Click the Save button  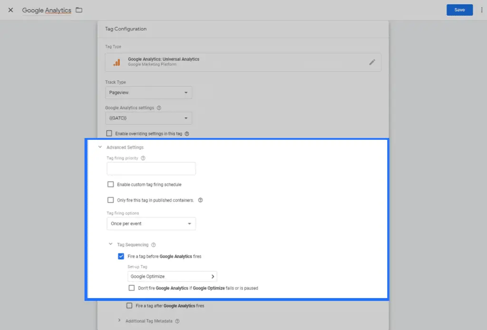coord(460,10)
